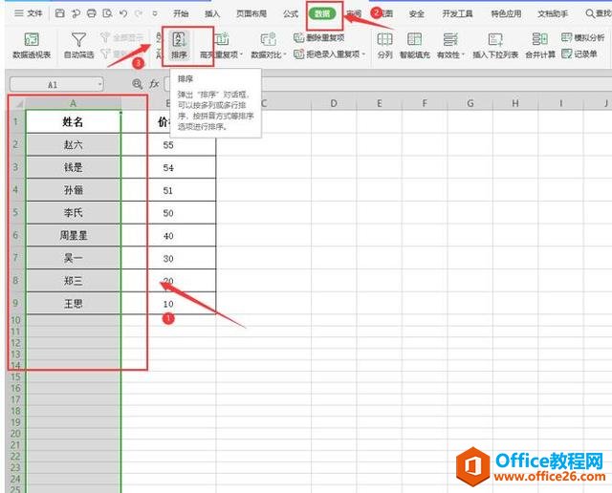
Task: Open the 文件 menu
Action: pyautogui.click(x=28, y=13)
